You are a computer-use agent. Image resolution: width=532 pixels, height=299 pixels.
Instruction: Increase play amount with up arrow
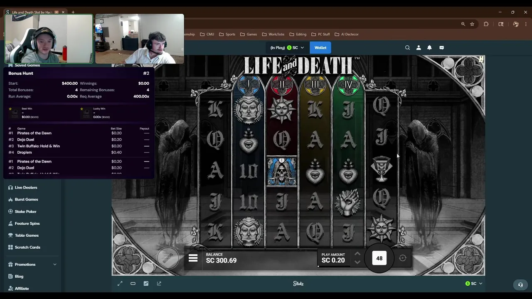point(357,254)
